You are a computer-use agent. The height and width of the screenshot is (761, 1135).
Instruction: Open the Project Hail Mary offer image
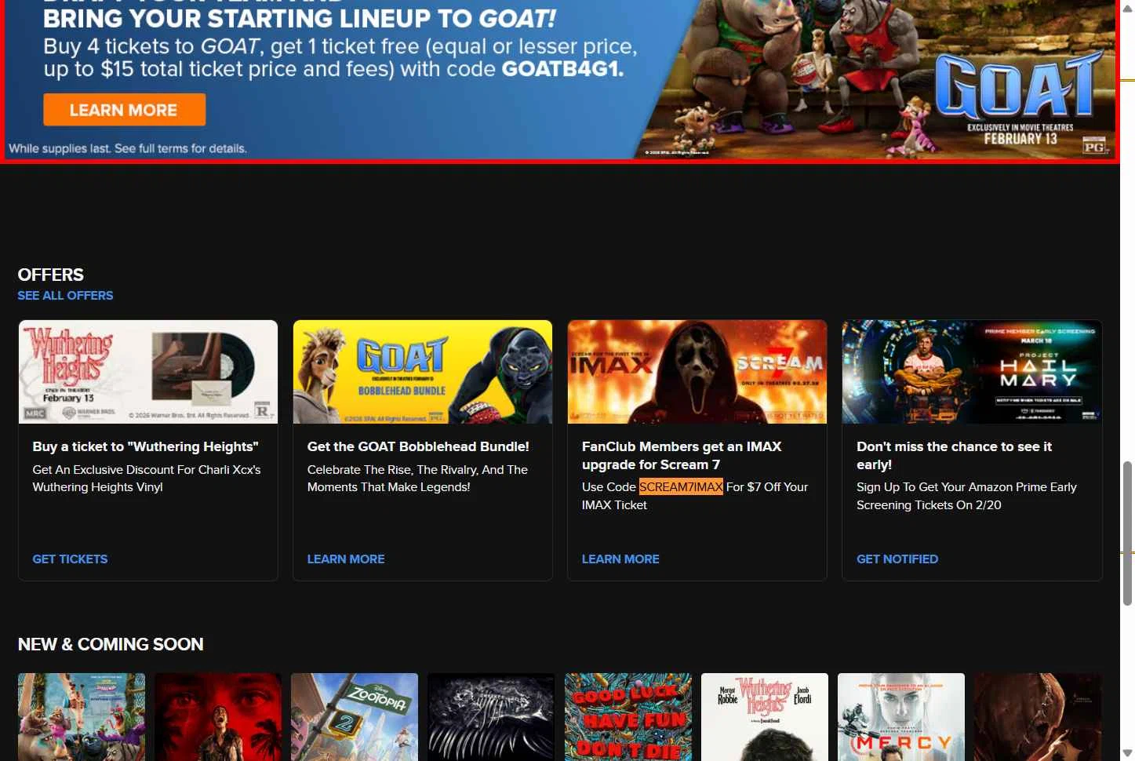pos(972,372)
